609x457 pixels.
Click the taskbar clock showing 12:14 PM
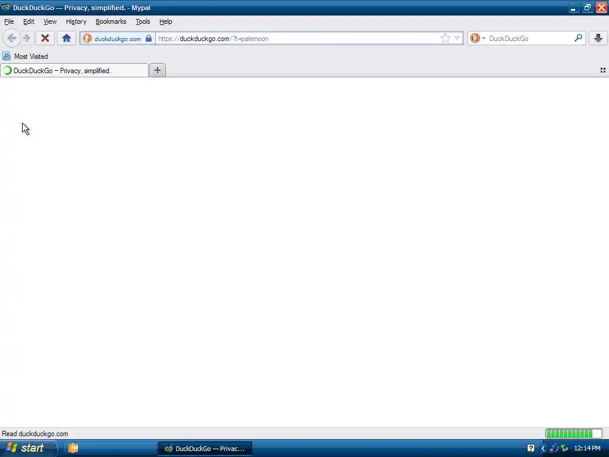(x=587, y=448)
